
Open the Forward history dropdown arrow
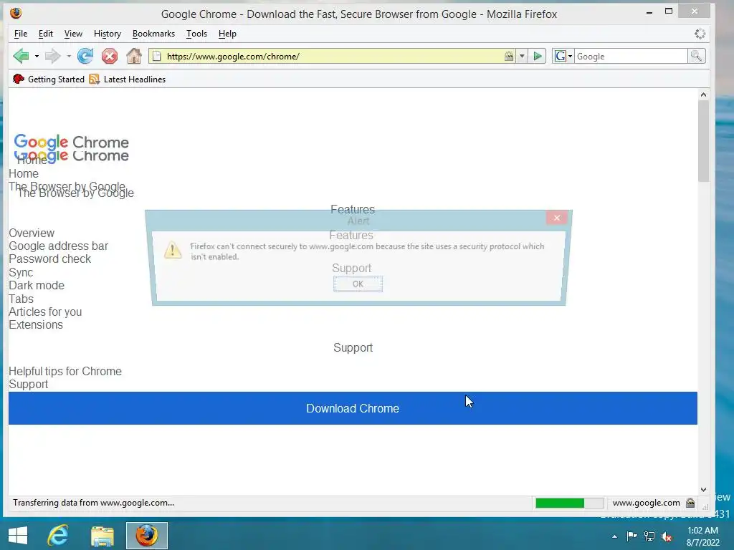pyautogui.click(x=69, y=56)
